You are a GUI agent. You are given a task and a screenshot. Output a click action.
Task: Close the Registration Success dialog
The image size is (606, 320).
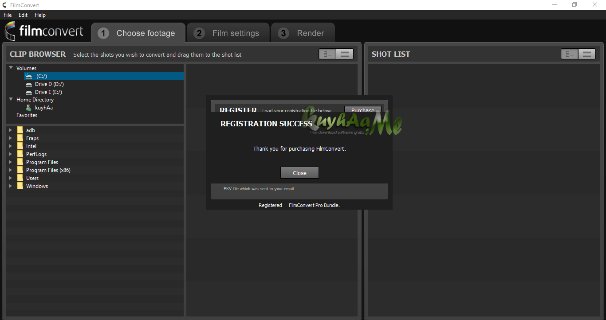tap(299, 173)
